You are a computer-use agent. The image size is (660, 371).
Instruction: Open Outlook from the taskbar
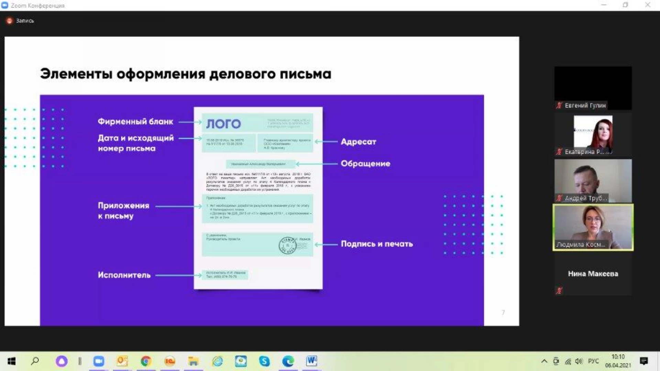[x=122, y=361]
